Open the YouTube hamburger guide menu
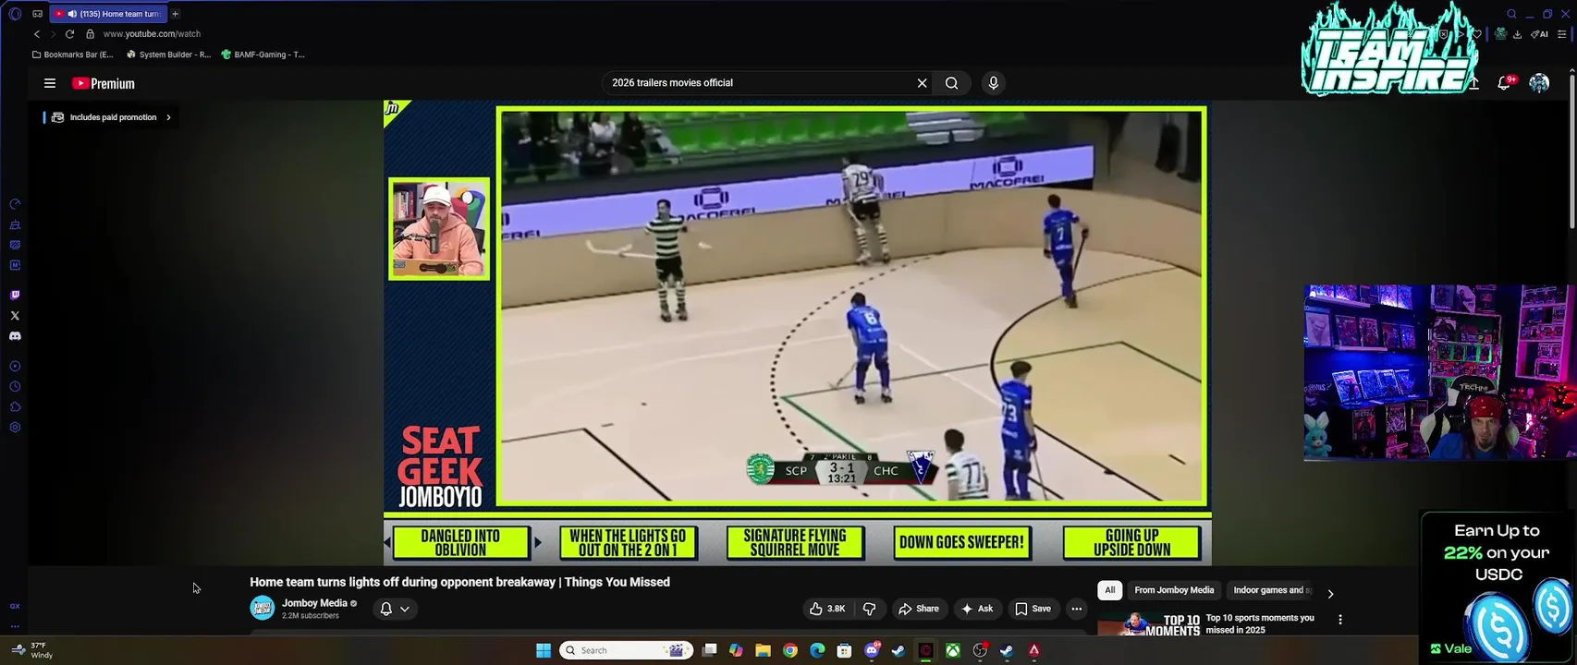Image resolution: width=1577 pixels, height=665 pixels. [50, 83]
